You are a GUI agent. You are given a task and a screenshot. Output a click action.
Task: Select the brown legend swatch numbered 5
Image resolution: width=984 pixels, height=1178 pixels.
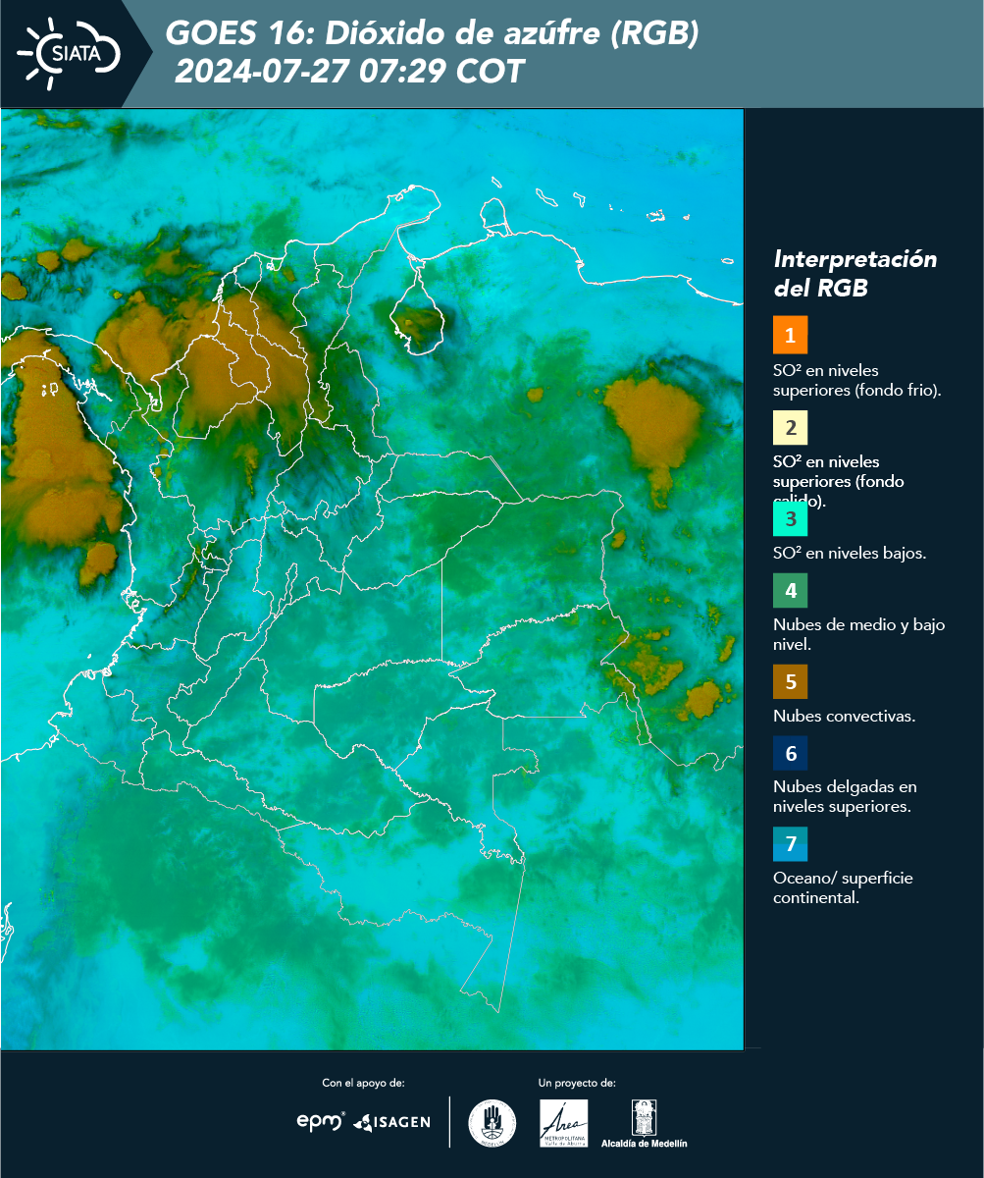[790, 681]
